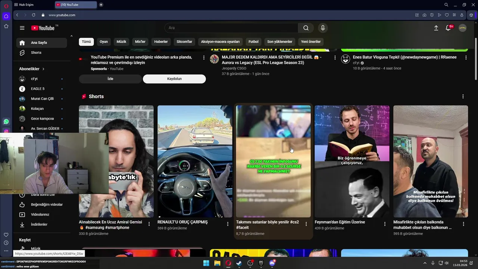Click the www.youtube.com address bar
The height and width of the screenshot is (269, 478).
point(62,15)
